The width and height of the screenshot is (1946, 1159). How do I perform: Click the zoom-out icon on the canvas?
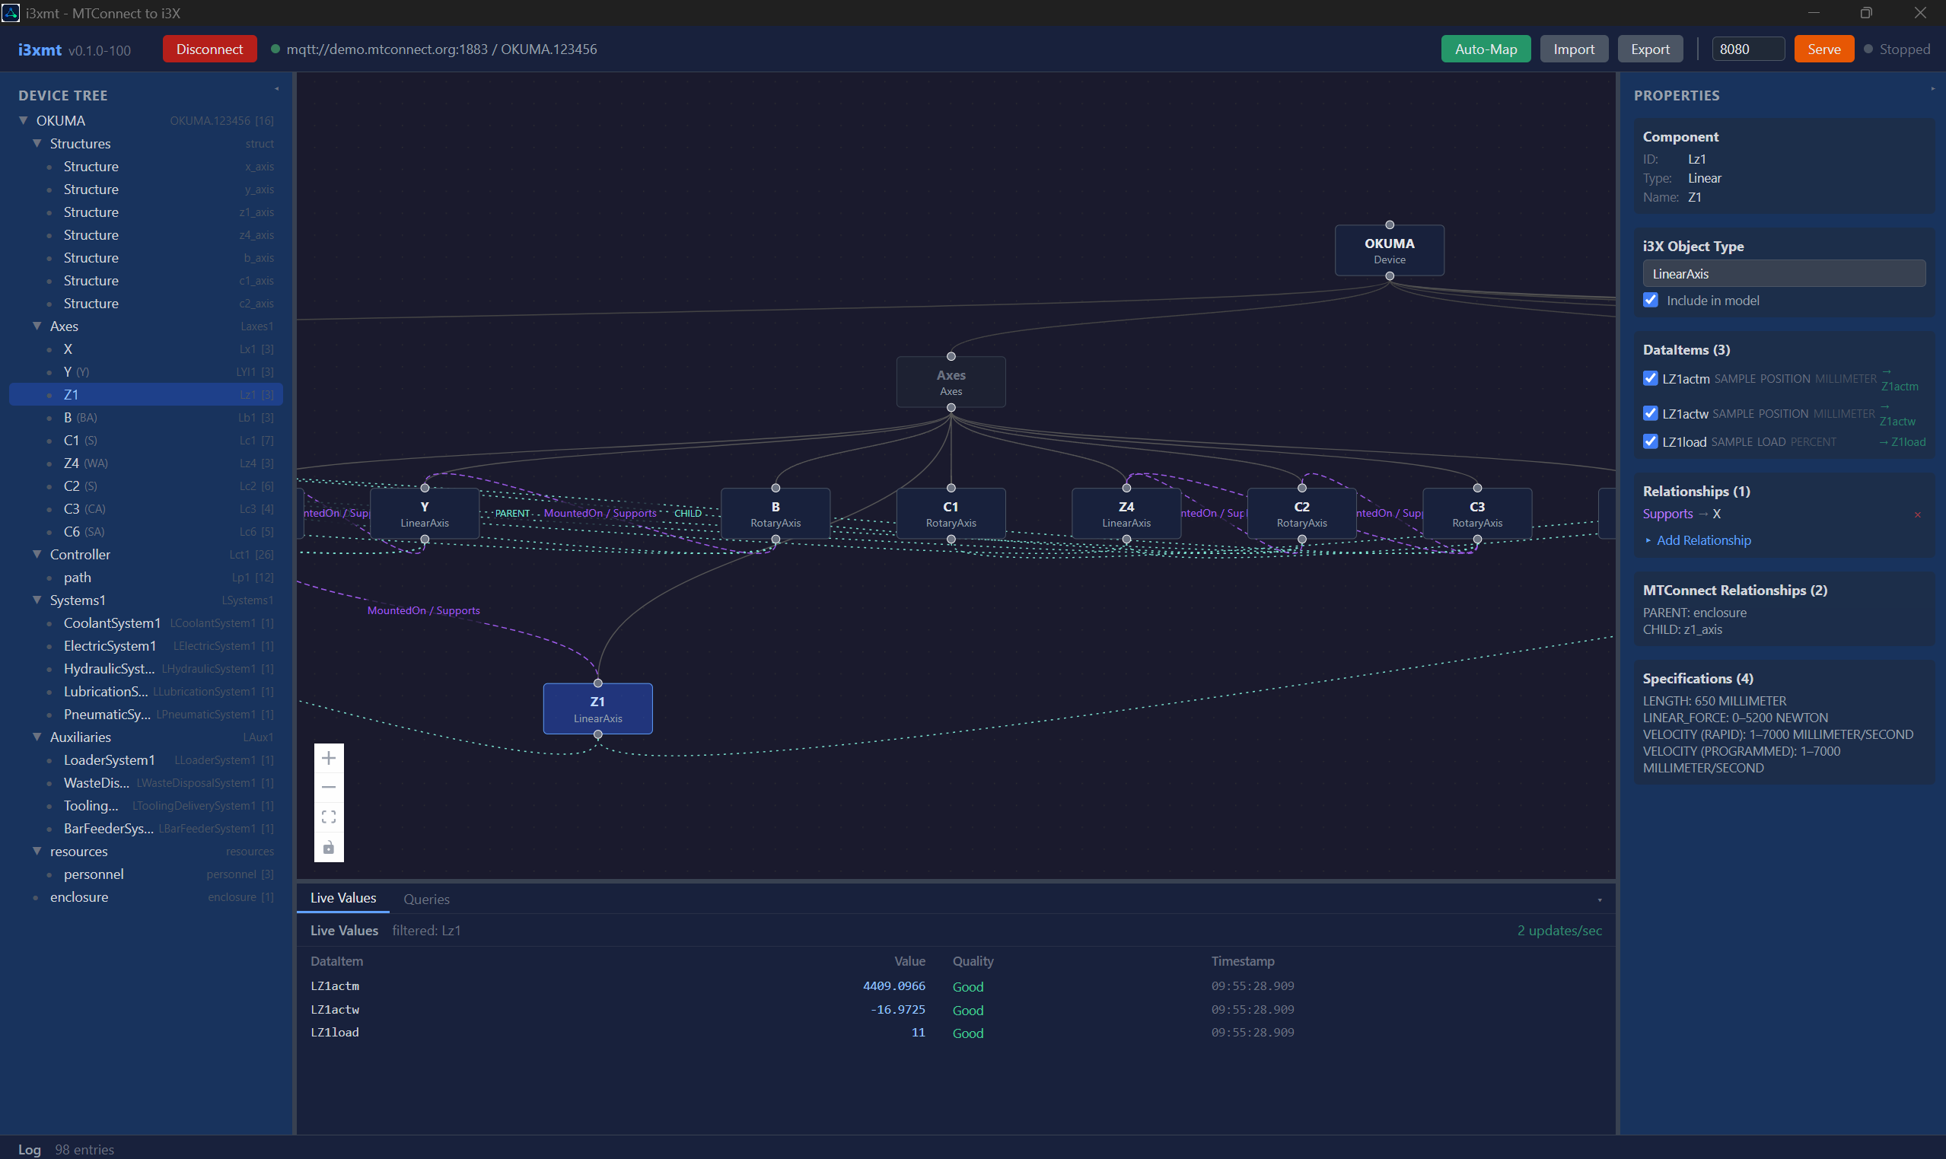pyautogui.click(x=329, y=786)
